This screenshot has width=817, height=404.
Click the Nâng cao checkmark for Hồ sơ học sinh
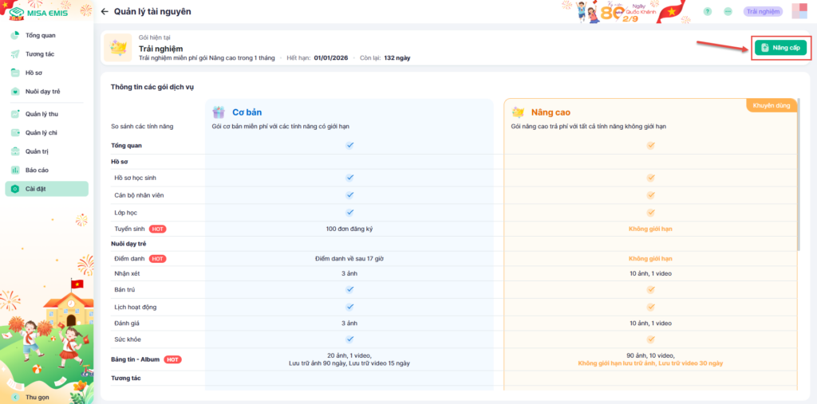[x=650, y=178]
